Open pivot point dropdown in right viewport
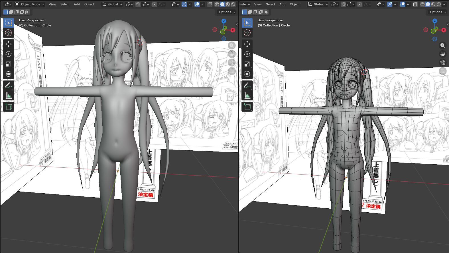 click(x=335, y=4)
